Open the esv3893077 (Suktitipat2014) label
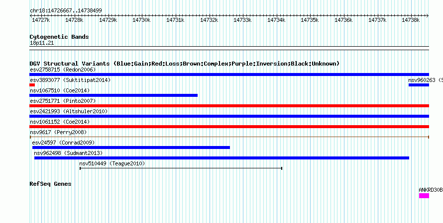 click(70, 80)
